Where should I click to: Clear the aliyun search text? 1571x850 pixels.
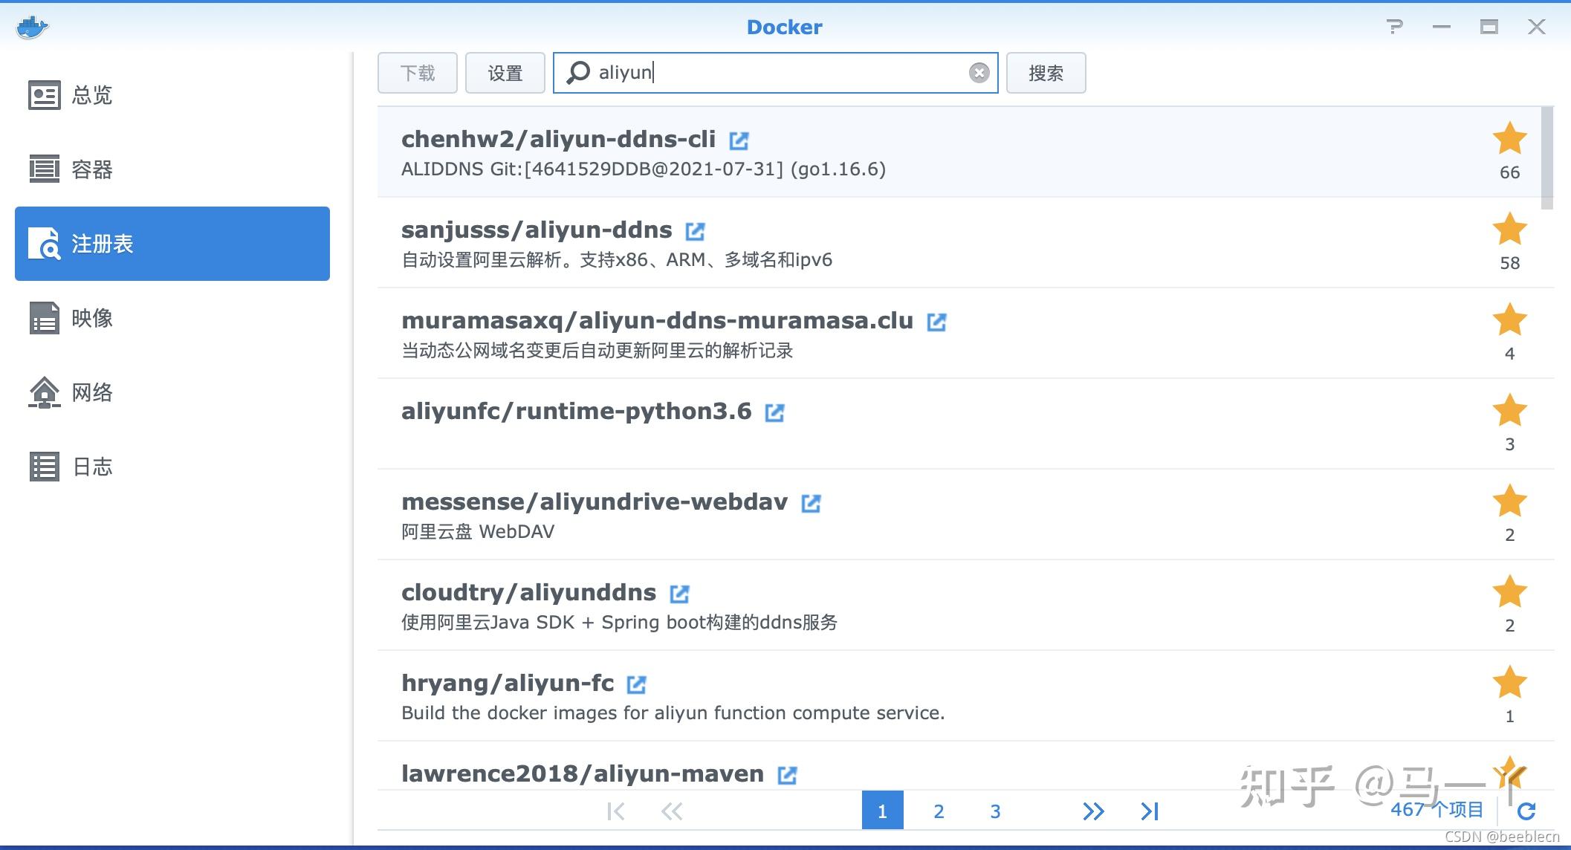979,73
